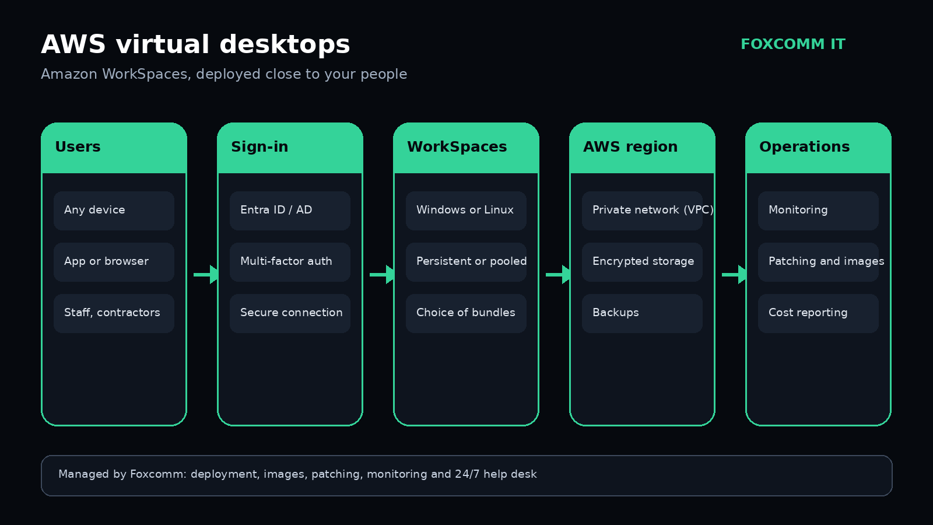Click the 'WorkSpaces' column header
This screenshot has height=525, width=933.
tap(466, 148)
